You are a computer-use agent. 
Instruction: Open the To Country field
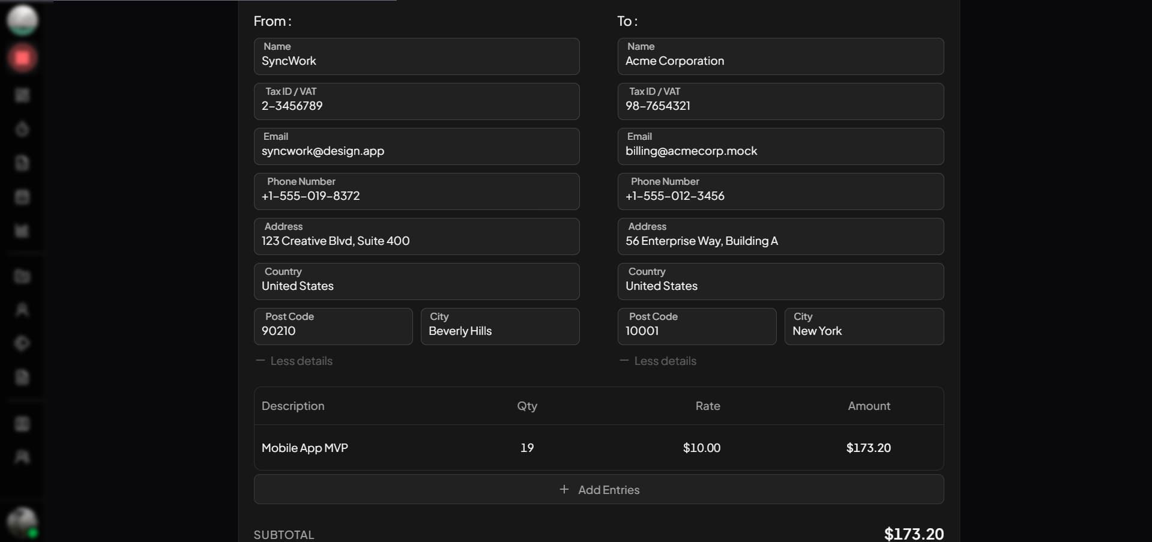coord(780,282)
